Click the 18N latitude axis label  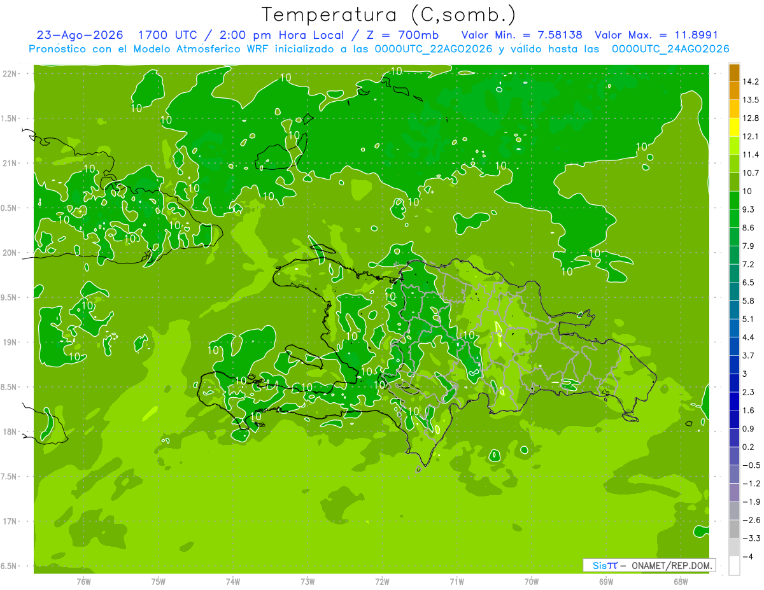point(10,432)
